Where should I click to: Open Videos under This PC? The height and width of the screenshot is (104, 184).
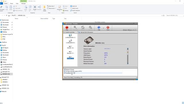click(4, 62)
